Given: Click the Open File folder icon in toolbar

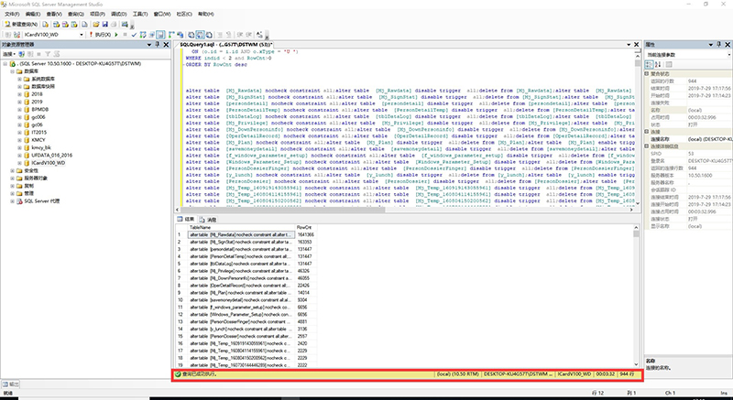Looking at the screenshot, I should [96, 24].
